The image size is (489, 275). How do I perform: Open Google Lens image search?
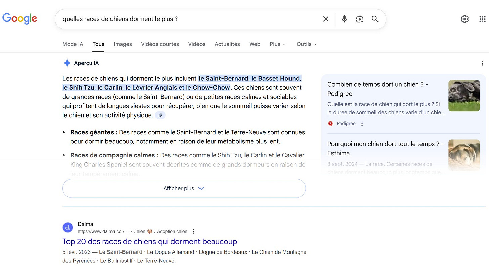tap(360, 19)
